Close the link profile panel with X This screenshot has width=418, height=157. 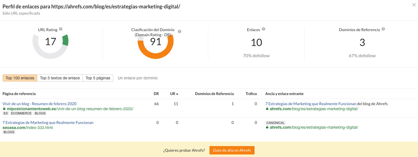coord(414,5)
